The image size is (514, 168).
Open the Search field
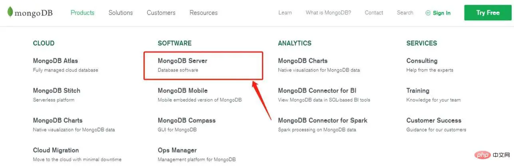tap(405, 13)
